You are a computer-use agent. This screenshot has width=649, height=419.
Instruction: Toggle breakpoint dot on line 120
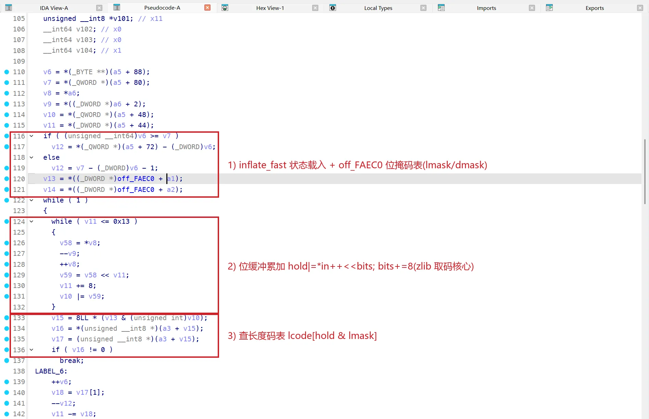(7, 179)
